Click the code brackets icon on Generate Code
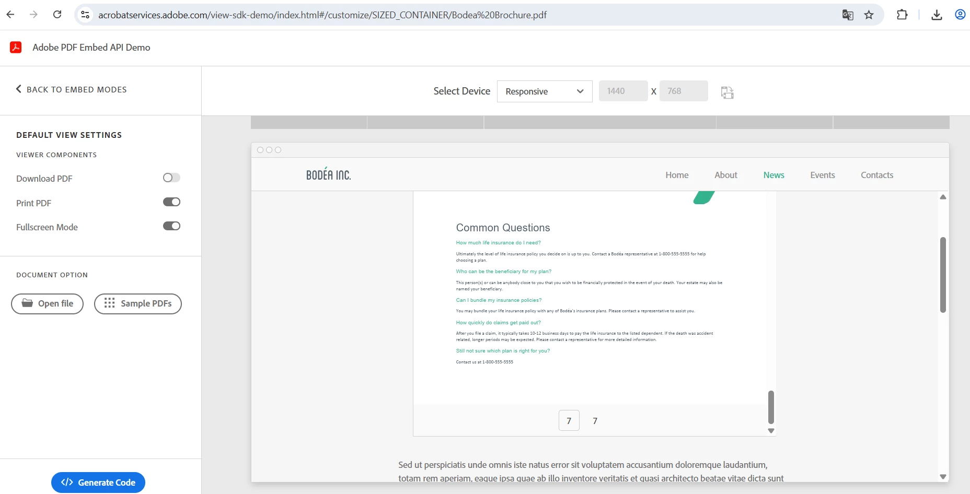The width and height of the screenshot is (970, 494). [x=67, y=482]
